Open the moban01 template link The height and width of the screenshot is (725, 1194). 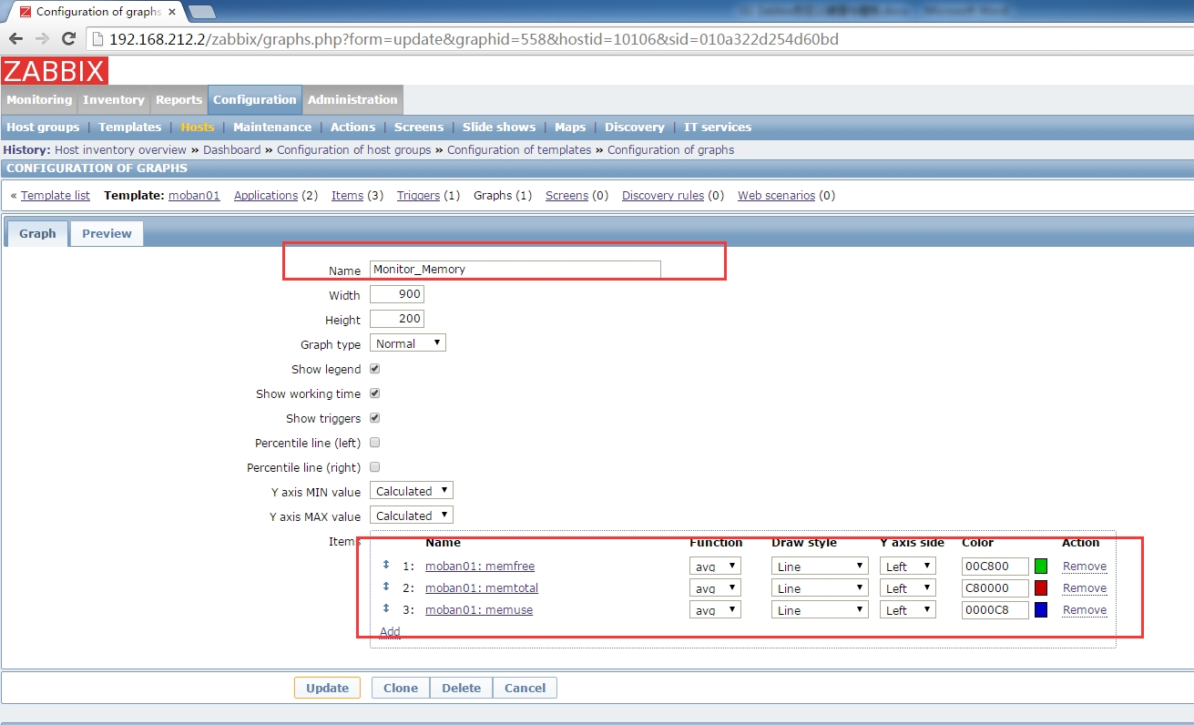pos(194,195)
